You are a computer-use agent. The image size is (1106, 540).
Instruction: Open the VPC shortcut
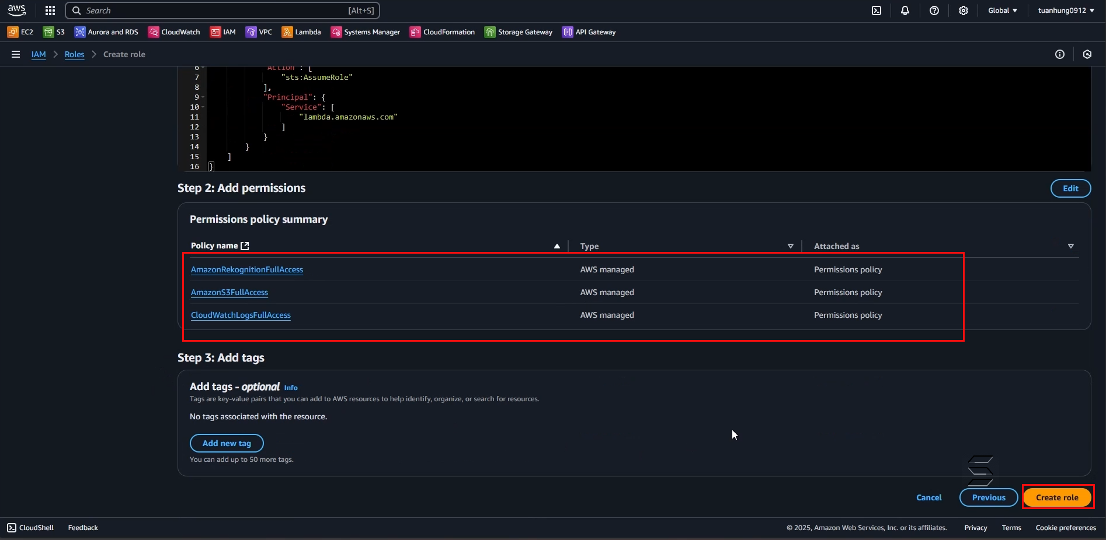point(259,32)
